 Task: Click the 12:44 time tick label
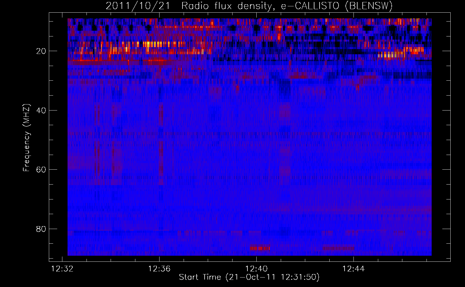point(353,269)
